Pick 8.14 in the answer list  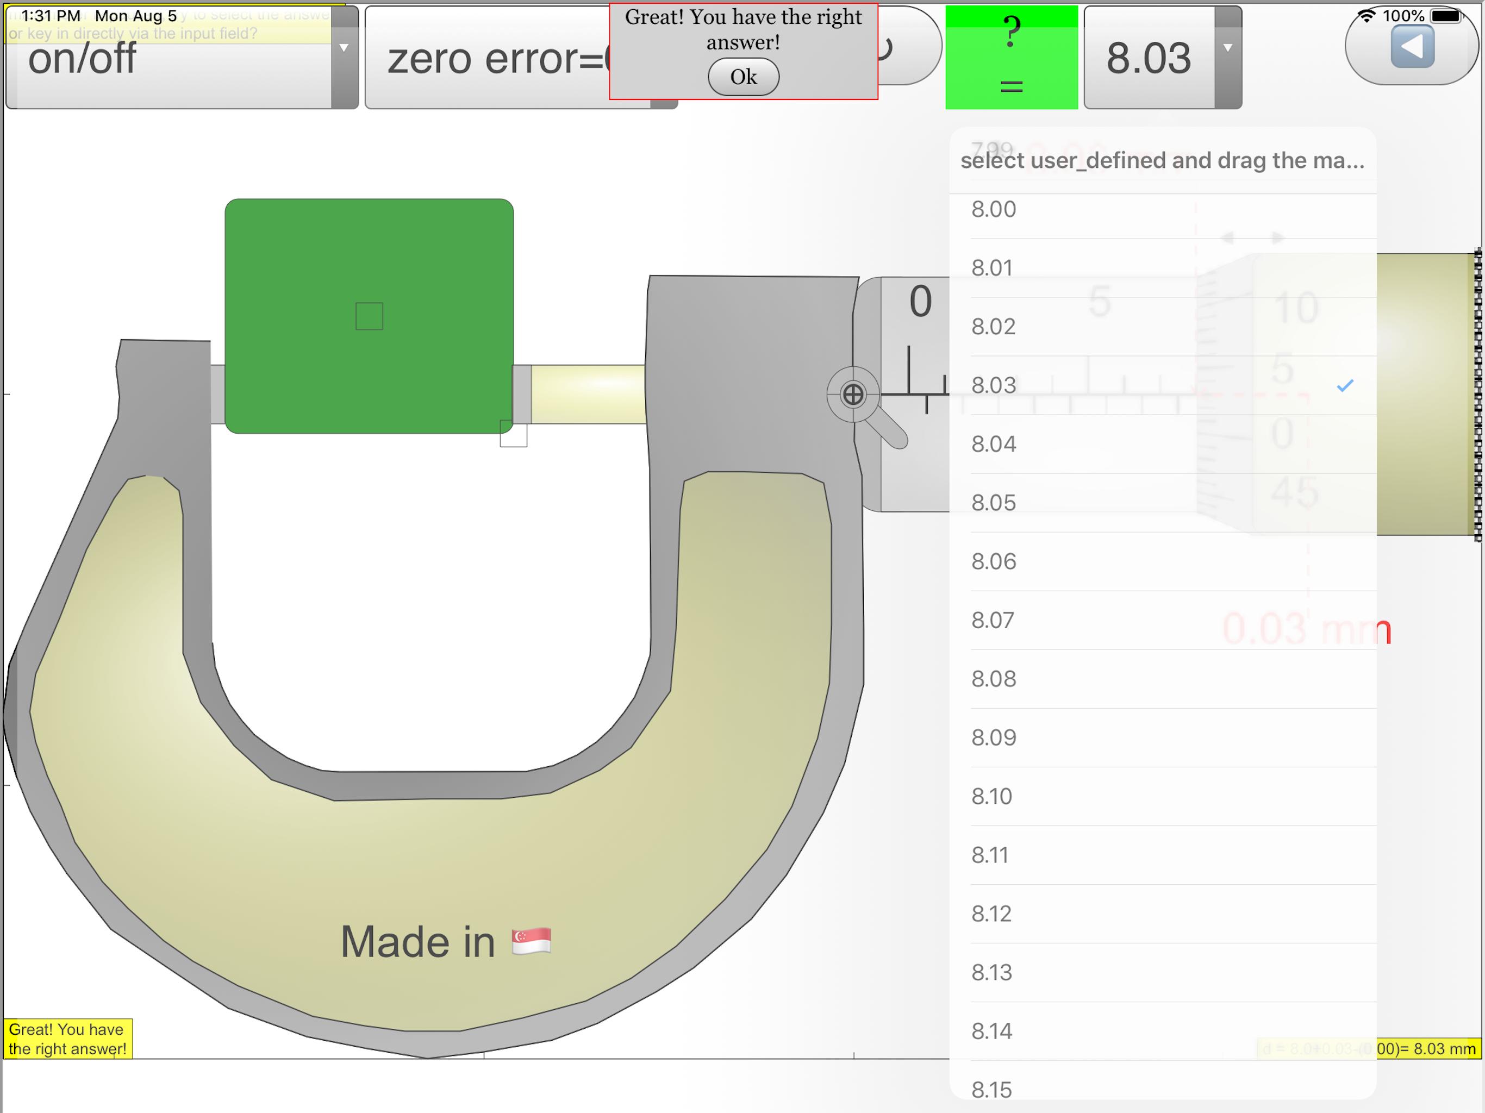coord(1163,1031)
